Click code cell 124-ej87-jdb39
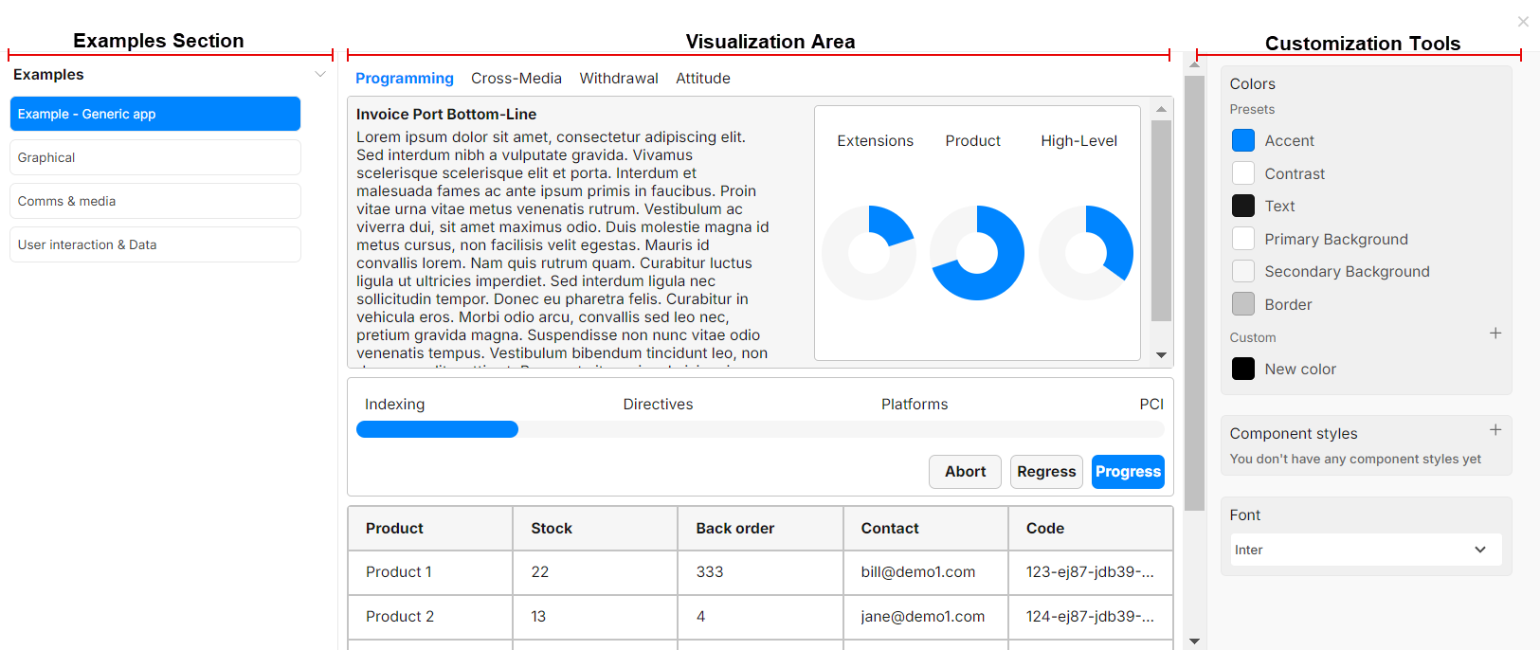Screen dimensions: 1540x650 pos(1091,617)
